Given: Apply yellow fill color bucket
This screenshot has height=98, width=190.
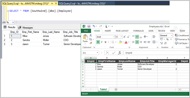Looking at the screenshot, I should [x=120, y=42].
